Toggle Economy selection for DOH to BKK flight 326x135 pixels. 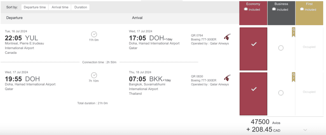(x=253, y=89)
